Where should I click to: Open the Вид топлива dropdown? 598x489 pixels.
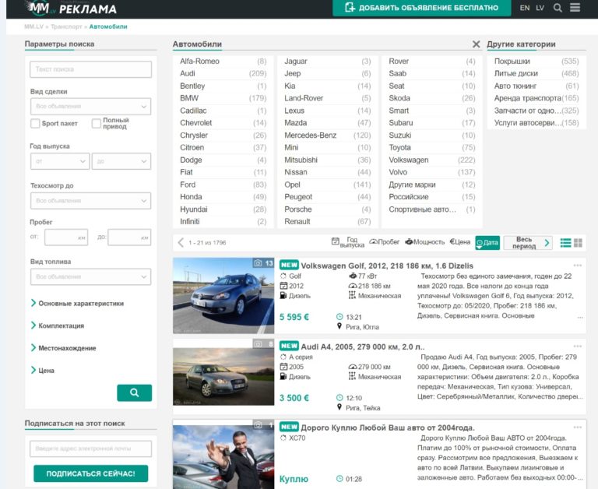click(91, 276)
